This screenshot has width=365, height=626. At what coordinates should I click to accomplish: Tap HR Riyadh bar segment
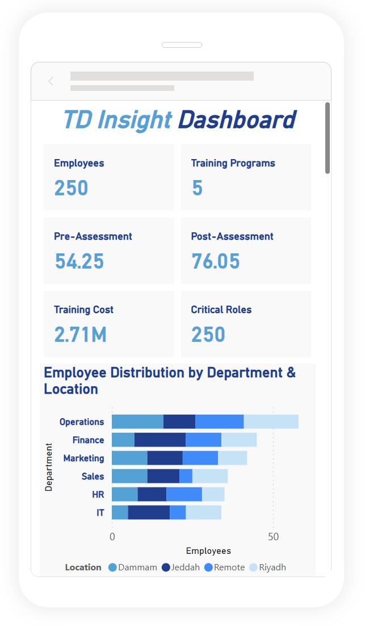click(x=213, y=494)
